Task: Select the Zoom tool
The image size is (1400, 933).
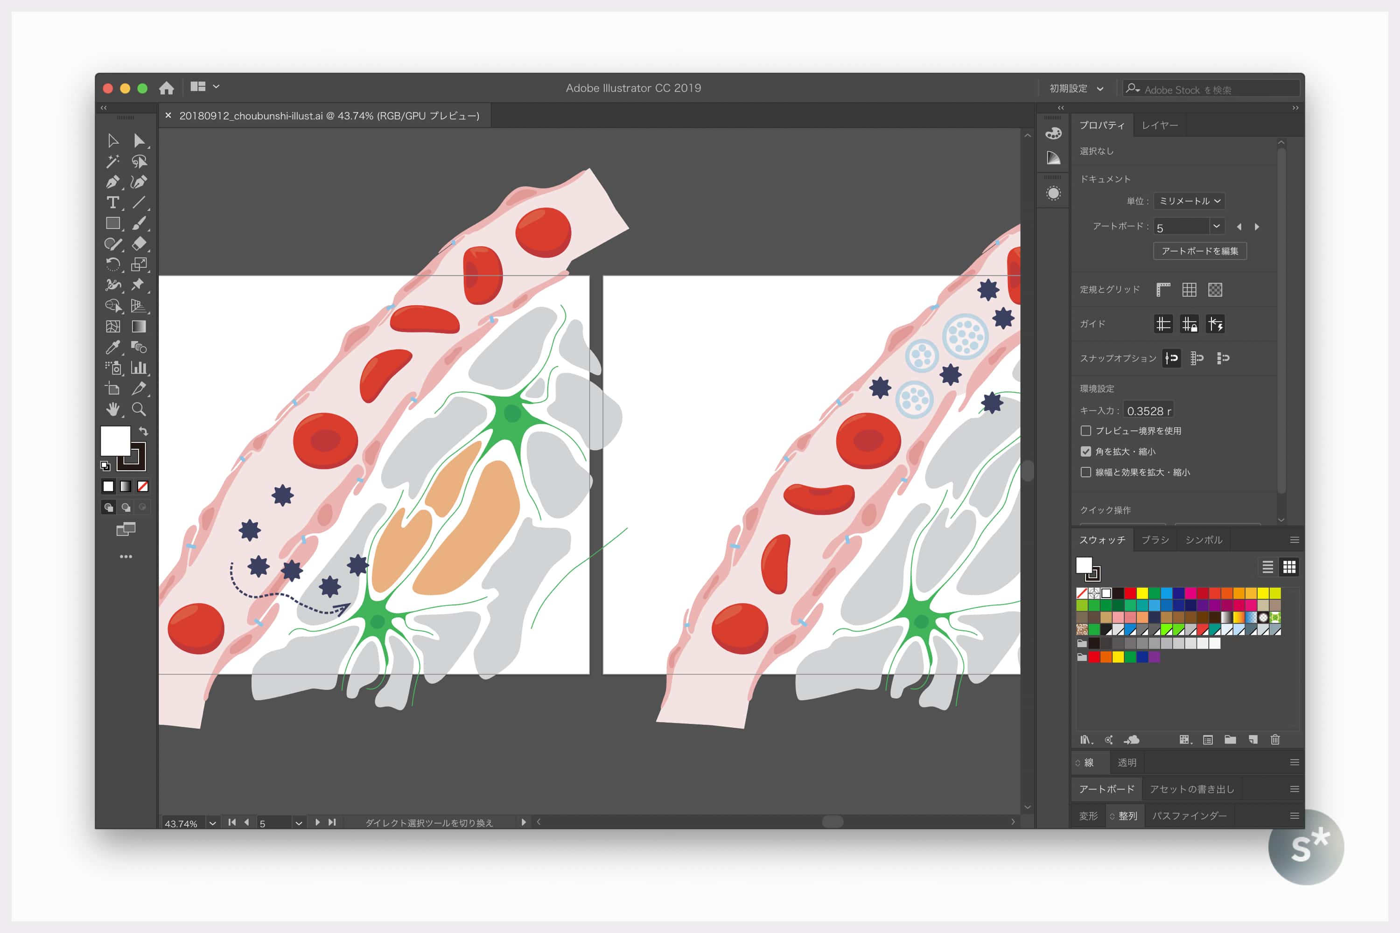Action: (138, 410)
